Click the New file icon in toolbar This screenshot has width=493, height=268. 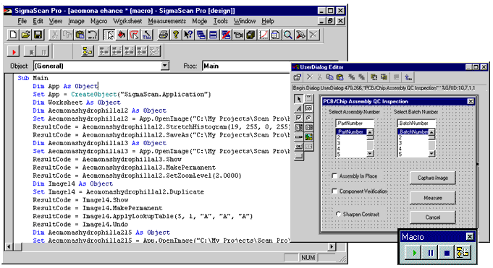[13, 35]
